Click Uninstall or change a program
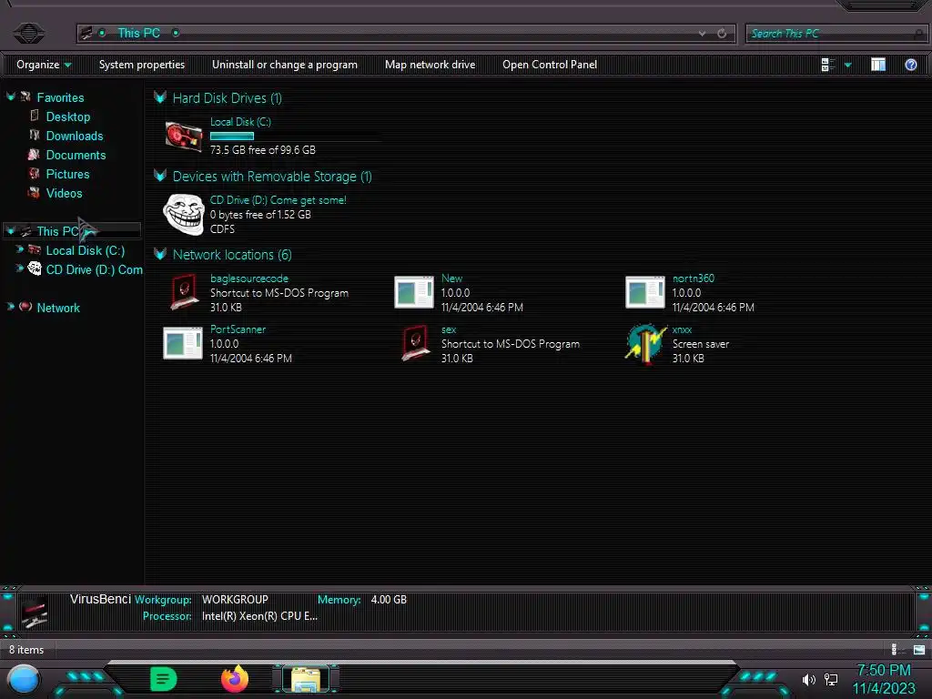The height and width of the screenshot is (699, 932). pyautogui.click(x=285, y=65)
